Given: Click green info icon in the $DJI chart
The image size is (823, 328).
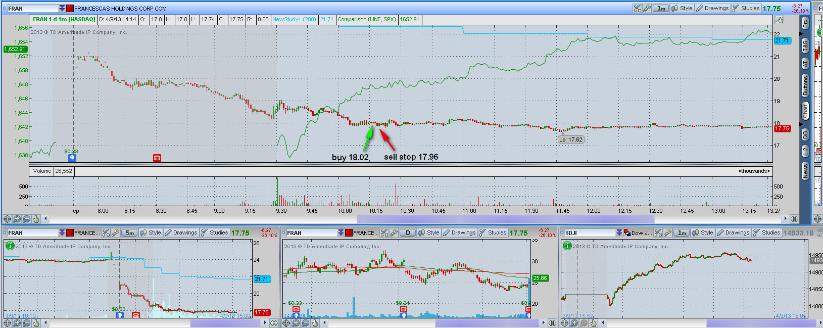Looking at the screenshot, I should click(x=567, y=246).
